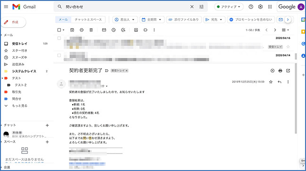Image resolution: width=306 pixels, height=171 pixels.
Task: Reply to the 契約者更新完了 message
Action: pos(280,82)
